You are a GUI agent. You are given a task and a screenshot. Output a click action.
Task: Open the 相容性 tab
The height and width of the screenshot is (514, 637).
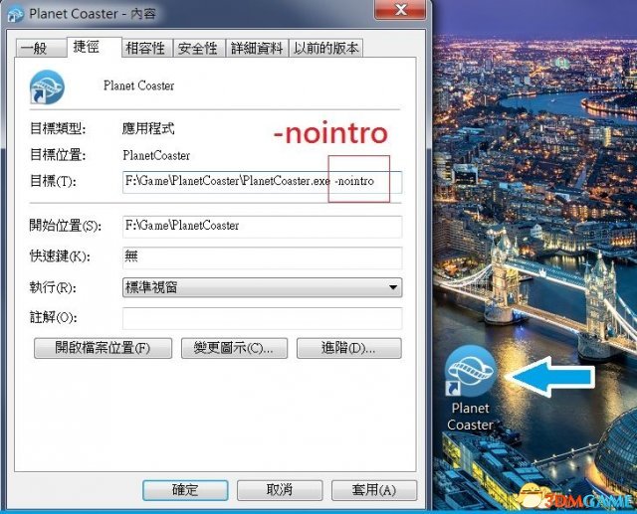(x=147, y=49)
